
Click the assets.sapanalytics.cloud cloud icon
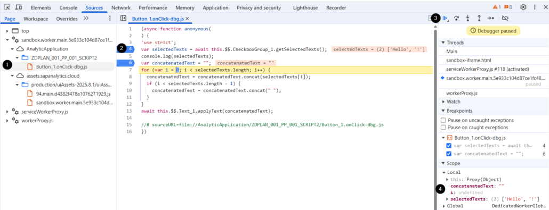20,76
